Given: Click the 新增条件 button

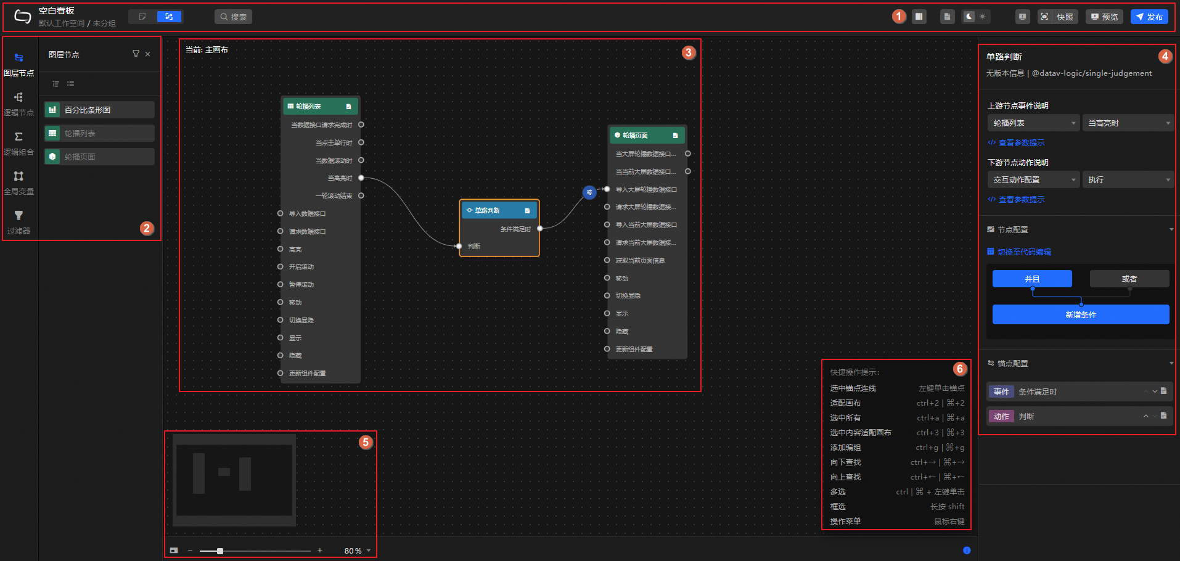Looking at the screenshot, I should tap(1080, 314).
